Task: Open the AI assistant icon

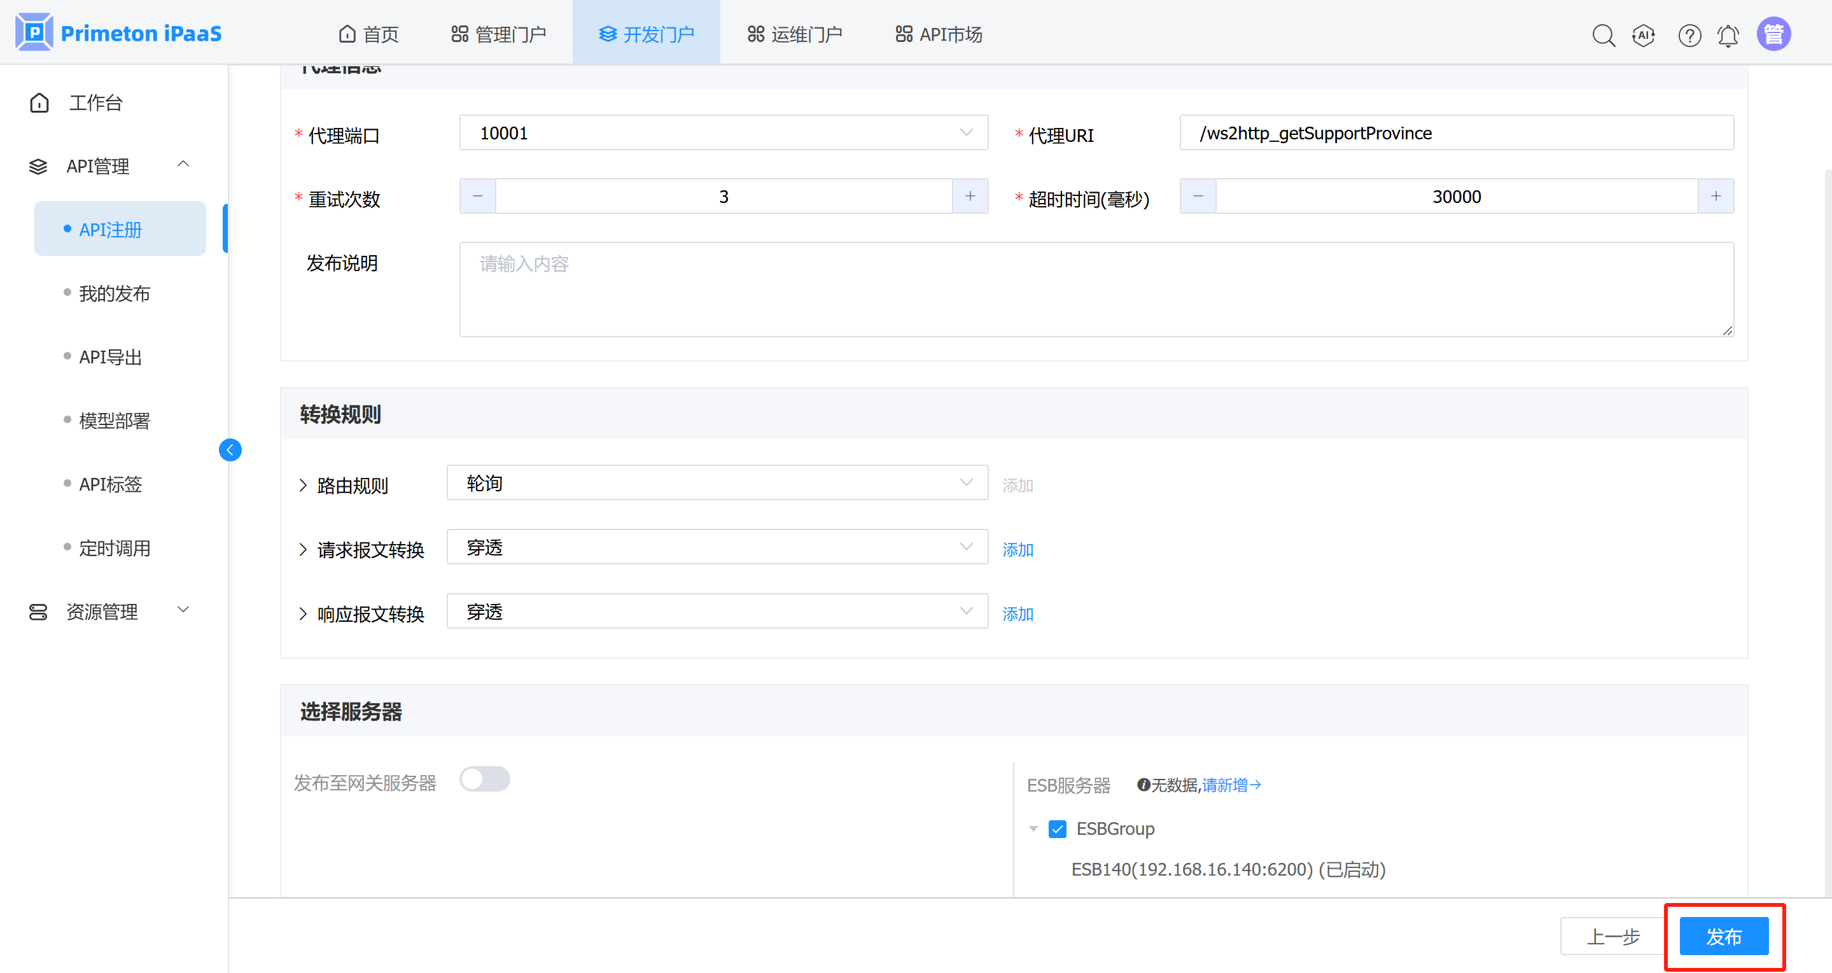Action: pyautogui.click(x=1644, y=35)
